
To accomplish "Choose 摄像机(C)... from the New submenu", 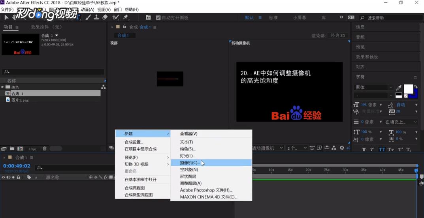I will [211, 163].
